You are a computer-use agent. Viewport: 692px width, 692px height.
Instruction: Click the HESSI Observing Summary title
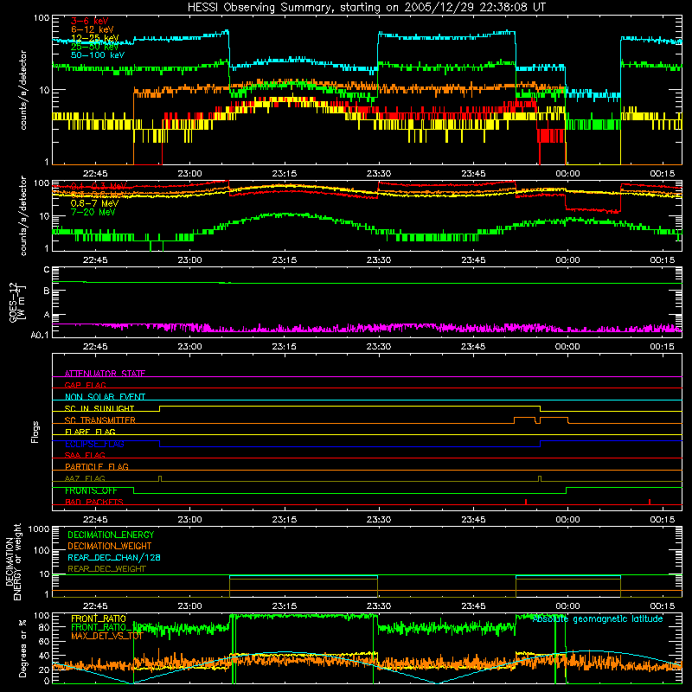tap(367, 8)
